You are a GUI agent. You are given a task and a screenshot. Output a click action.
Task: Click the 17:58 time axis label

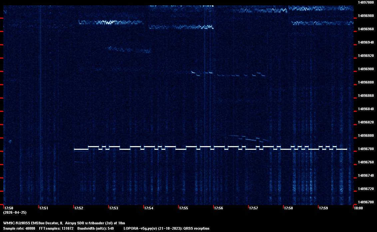tap(288, 208)
